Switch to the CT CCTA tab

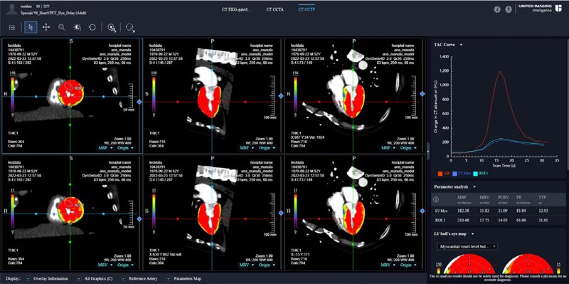click(x=274, y=9)
